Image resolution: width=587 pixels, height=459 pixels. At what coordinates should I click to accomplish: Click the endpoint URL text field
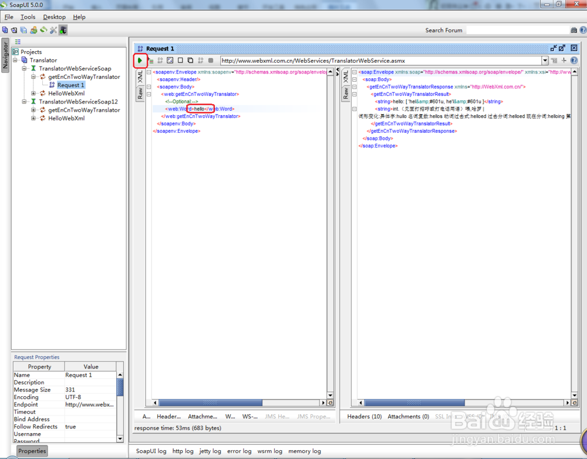point(381,61)
